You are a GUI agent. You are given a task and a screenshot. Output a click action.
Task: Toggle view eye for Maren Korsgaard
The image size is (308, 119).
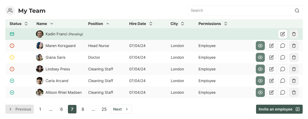[260, 46]
